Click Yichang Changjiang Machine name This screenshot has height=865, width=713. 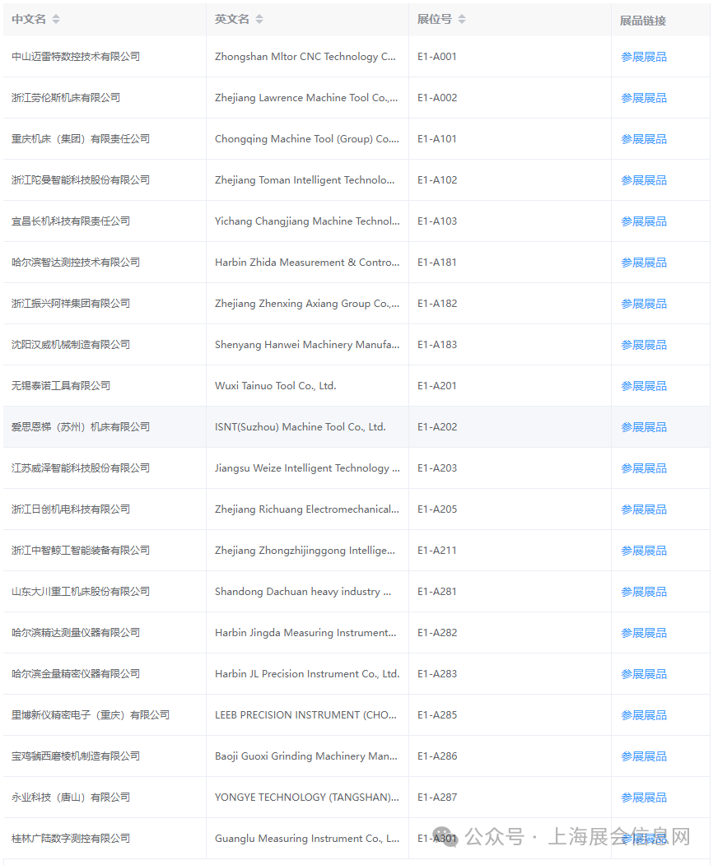point(307,221)
